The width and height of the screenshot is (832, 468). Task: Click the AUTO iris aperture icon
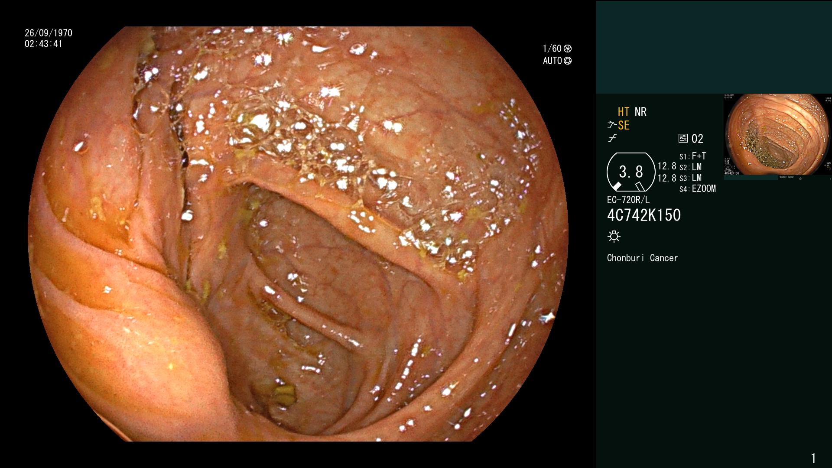click(568, 61)
